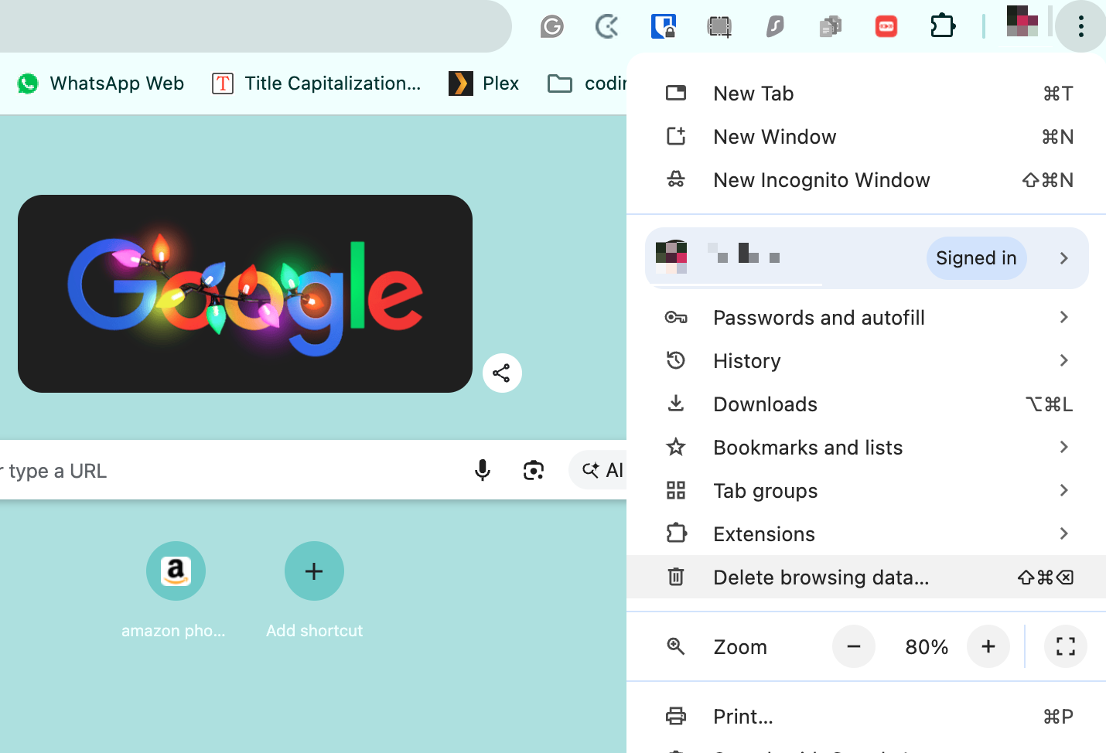
Task: Expand Bookmarks and lists submenu
Action: tap(807, 447)
